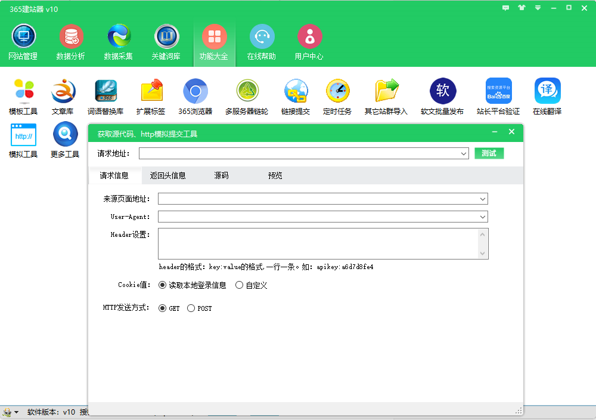This screenshot has height=420, width=596.
Task: Select 功能大全 section
Action: click(x=214, y=42)
